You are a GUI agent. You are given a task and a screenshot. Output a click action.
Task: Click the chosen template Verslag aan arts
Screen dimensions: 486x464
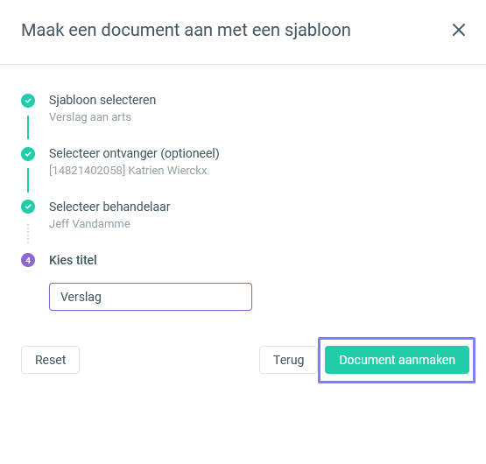click(90, 117)
